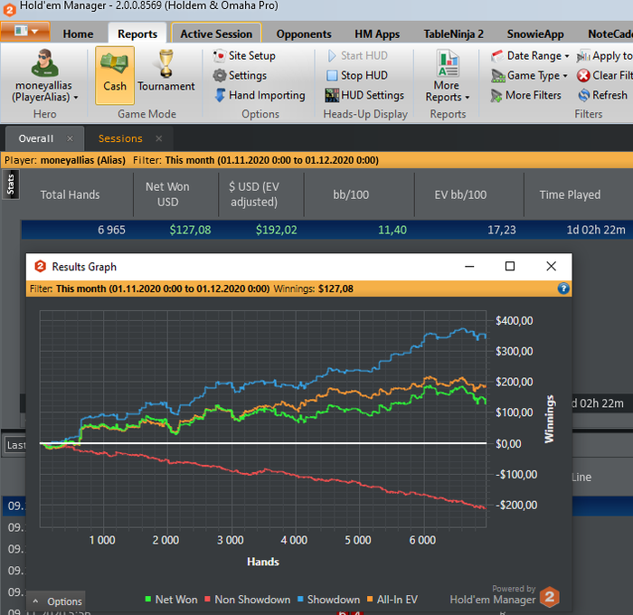
Task: Click the Hold'em Manager 2 logo in graph
Action: 550,596
